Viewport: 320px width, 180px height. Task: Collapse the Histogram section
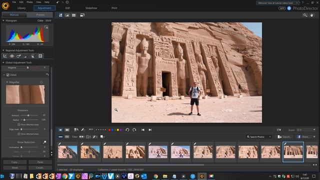coord(3,20)
